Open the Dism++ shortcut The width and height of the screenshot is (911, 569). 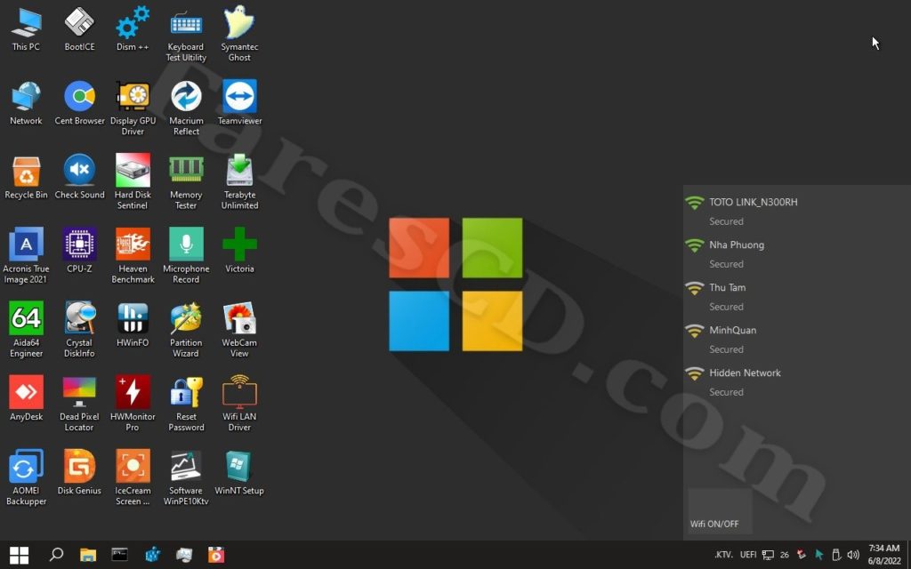pyautogui.click(x=133, y=29)
